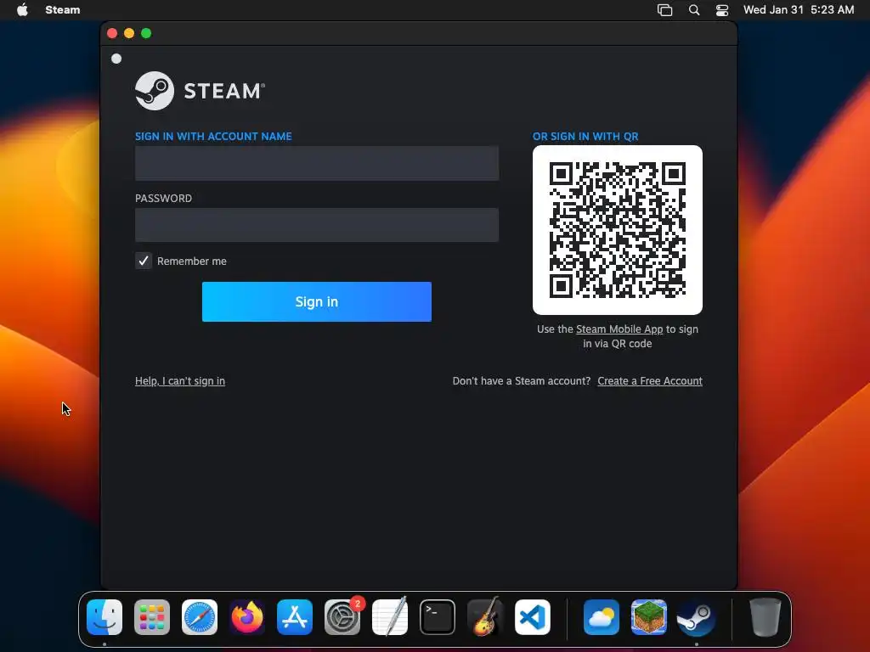Viewport: 870px width, 652px height.
Task: Click the green full screen window button
Action: pyautogui.click(x=146, y=33)
